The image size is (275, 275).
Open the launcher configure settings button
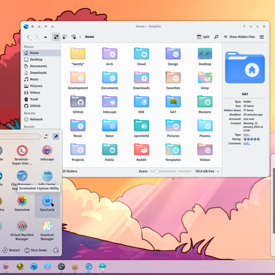(x=46, y=136)
